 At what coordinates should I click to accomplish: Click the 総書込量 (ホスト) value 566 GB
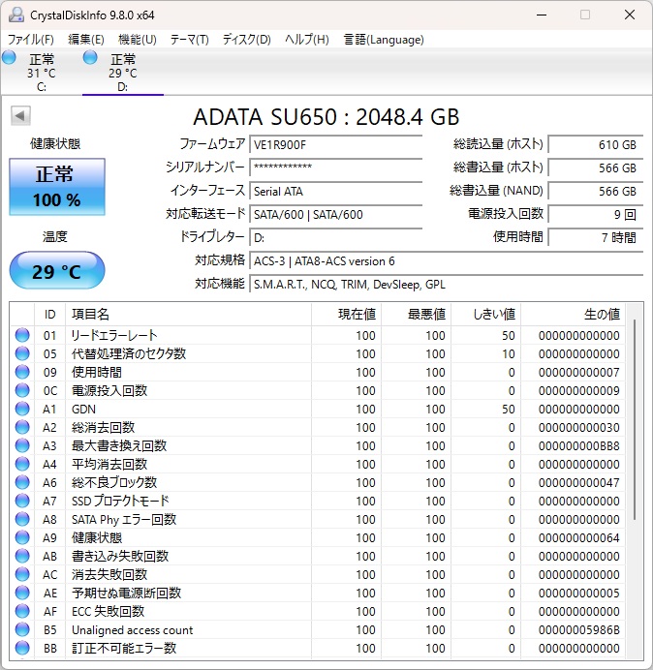click(x=595, y=167)
